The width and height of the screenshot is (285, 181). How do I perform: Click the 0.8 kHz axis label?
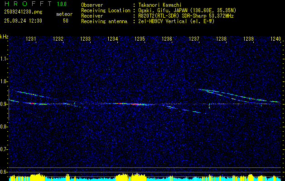pyautogui.click(x=4, y=127)
